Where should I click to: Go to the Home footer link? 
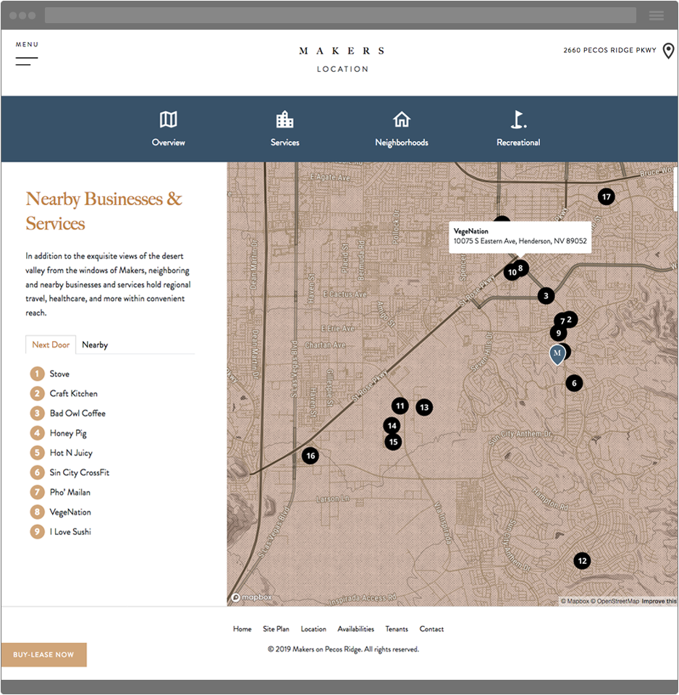click(242, 629)
